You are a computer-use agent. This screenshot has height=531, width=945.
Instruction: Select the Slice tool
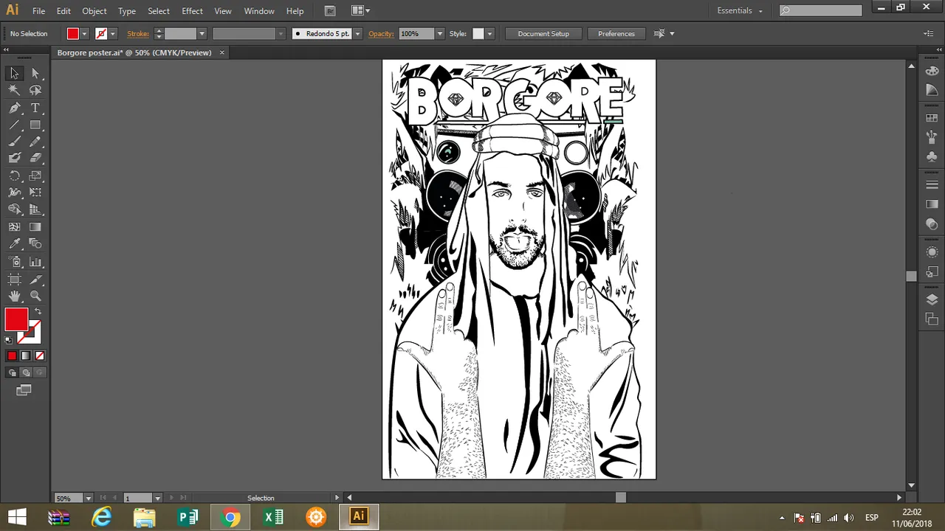tap(35, 280)
